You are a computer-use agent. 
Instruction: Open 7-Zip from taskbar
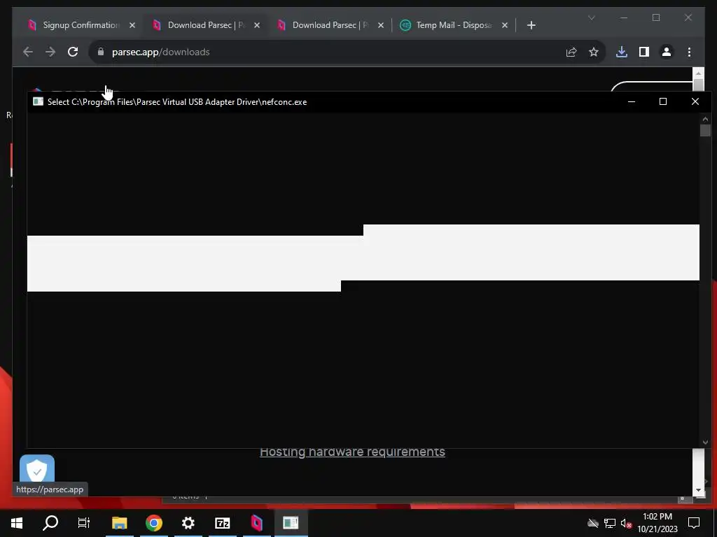click(x=222, y=523)
